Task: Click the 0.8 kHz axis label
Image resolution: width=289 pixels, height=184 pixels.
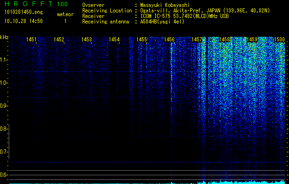Action: pos(4,129)
